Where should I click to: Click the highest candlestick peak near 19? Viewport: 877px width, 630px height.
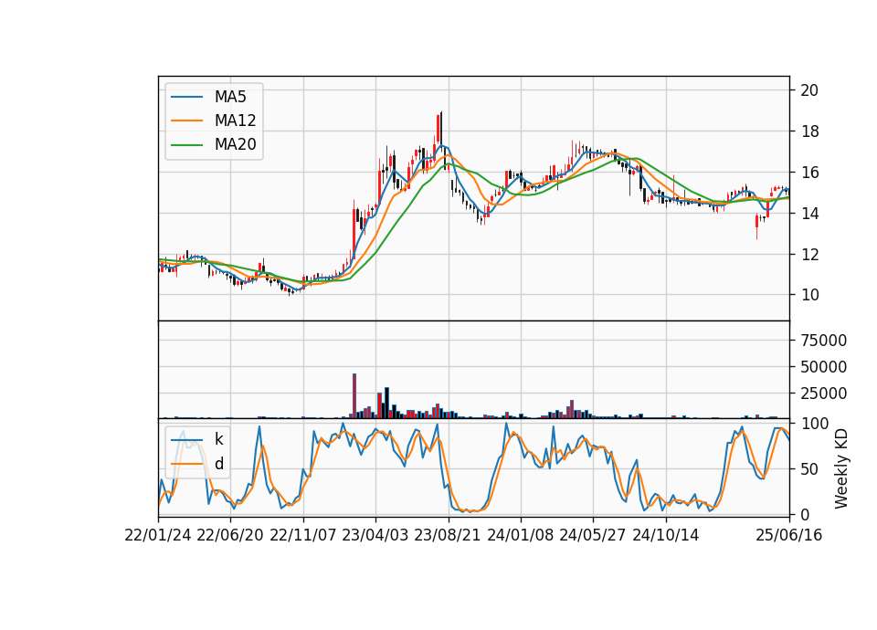pos(440,131)
